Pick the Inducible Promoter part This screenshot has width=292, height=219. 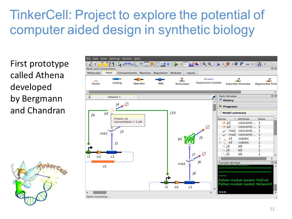click(x=238, y=82)
